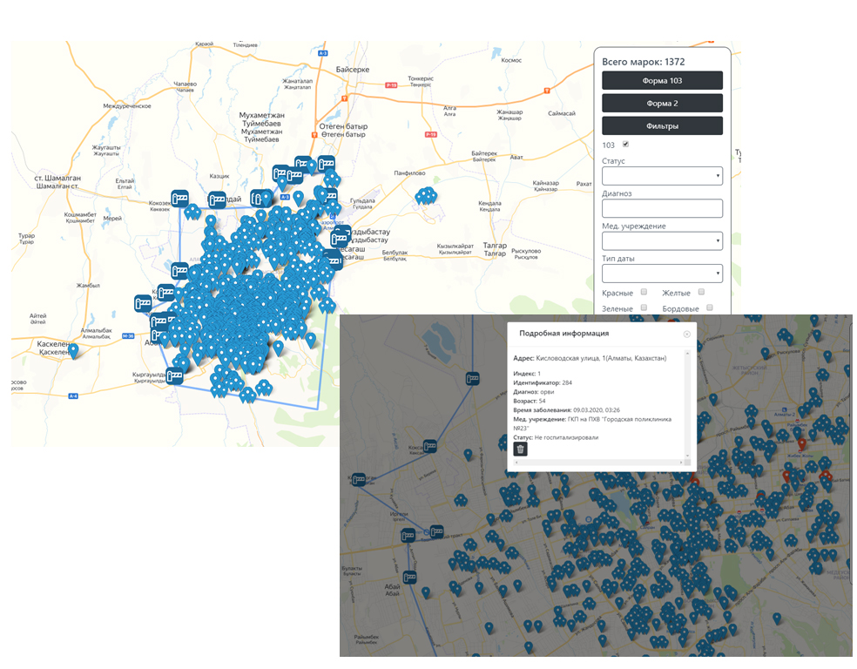Open Форма 103
The height and width of the screenshot is (669, 857).
click(662, 80)
